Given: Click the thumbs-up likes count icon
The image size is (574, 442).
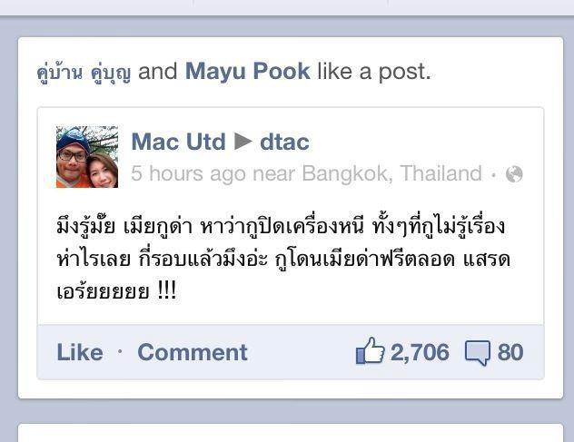Looking at the screenshot, I should (370, 351).
